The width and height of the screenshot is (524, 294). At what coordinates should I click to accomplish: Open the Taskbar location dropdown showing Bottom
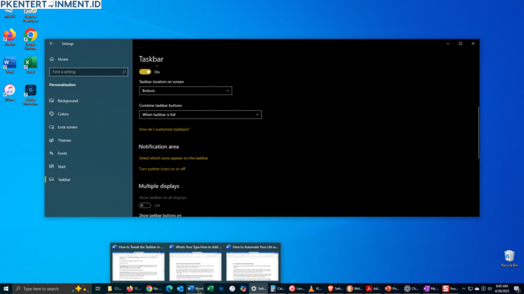point(185,91)
